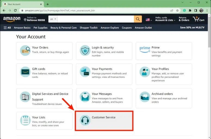Screen dimensions: 211x139
Task: Click the Your Orders box icon
Action: (x=25, y=50)
